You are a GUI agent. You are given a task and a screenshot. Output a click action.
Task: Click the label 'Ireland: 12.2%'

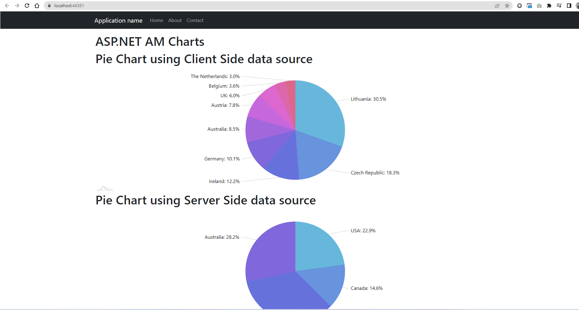tap(224, 181)
